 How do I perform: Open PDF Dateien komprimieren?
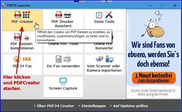(x=22, y=42)
